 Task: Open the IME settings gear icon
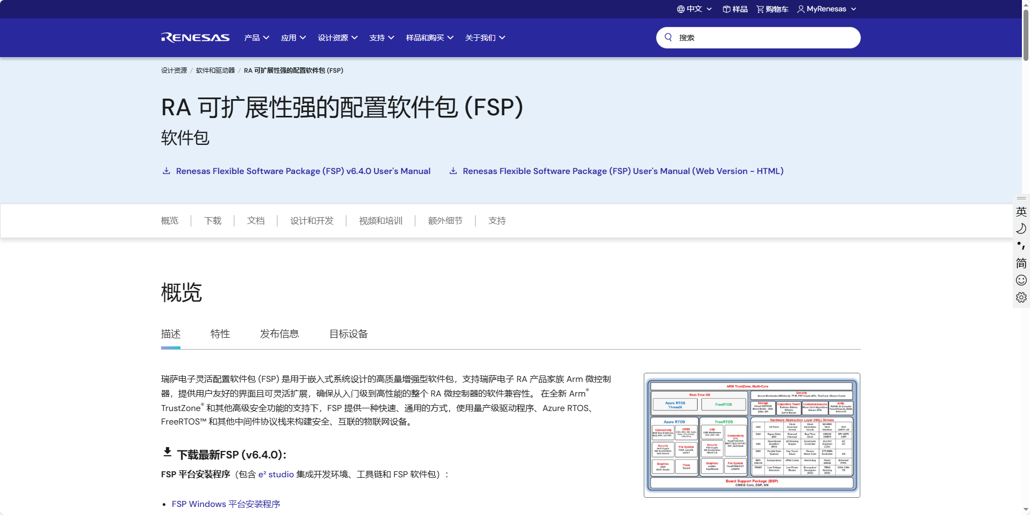[1021, 297]
